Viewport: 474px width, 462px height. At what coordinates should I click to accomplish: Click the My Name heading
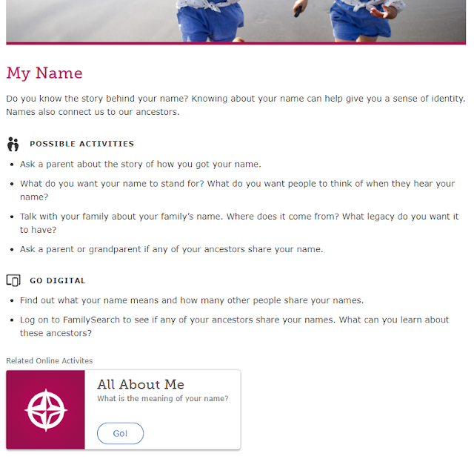pos(44,73)
